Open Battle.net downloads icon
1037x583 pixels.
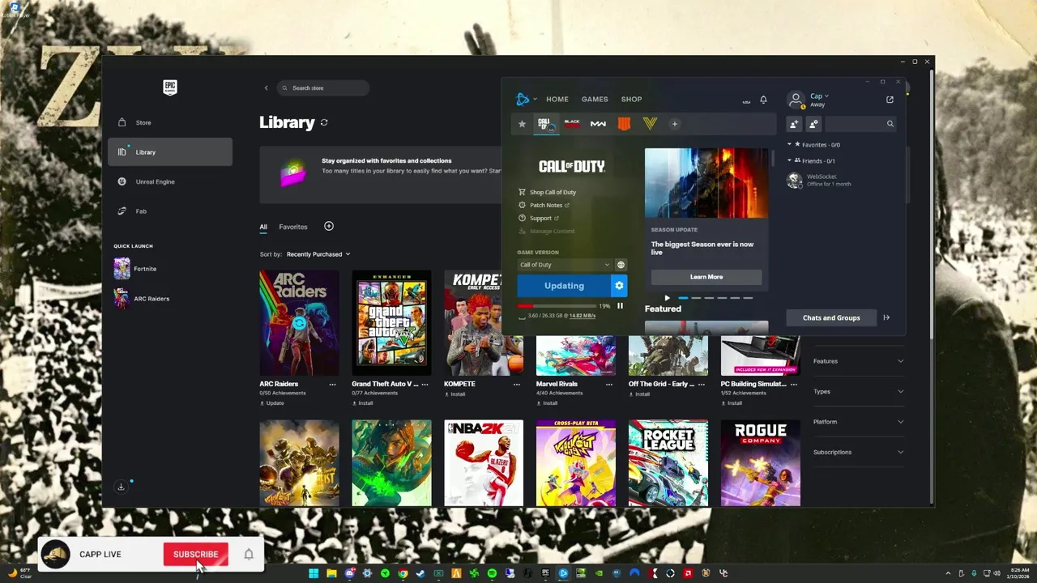tap(746, 100)
